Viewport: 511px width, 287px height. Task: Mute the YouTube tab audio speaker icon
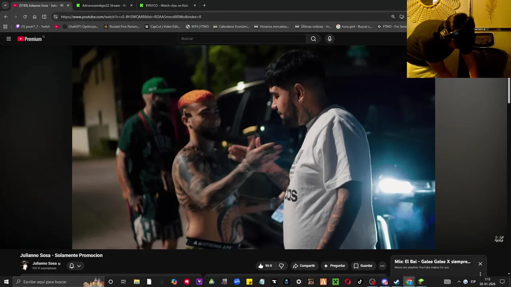pyautogui.click(x=61, y=6)
